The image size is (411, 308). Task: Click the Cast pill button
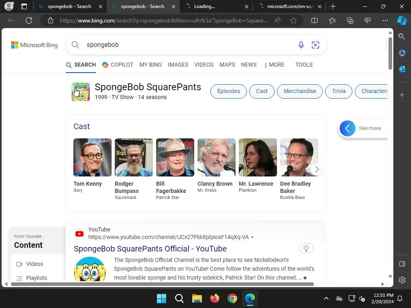[x=262, y=91]
